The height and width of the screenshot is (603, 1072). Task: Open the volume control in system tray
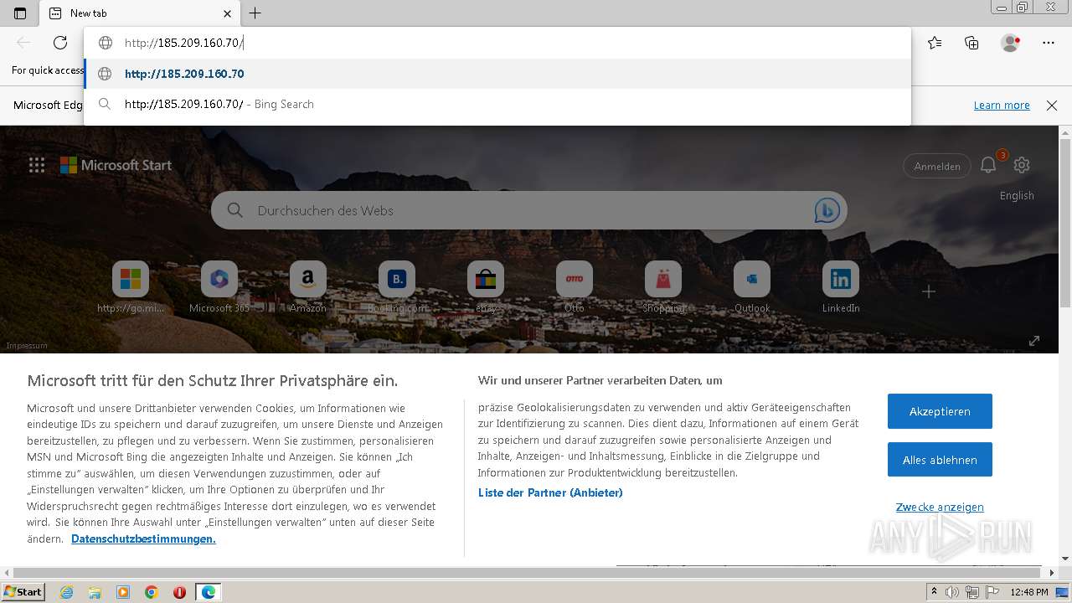[952, 592]
